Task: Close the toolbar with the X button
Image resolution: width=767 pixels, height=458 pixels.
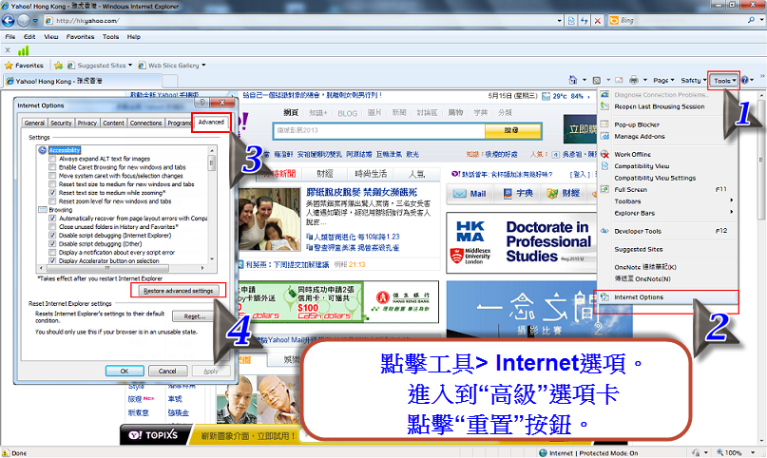Action: (8, 49)
